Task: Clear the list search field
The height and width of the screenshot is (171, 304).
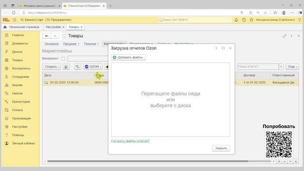Action: pos(281,66)
